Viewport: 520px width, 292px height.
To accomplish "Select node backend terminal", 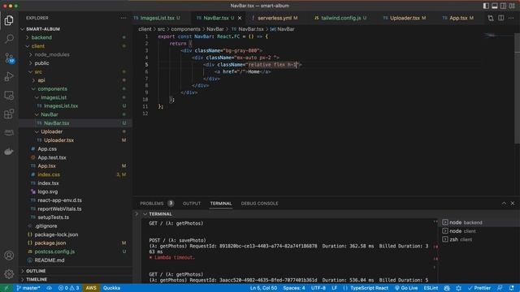I will coord(479,222).
